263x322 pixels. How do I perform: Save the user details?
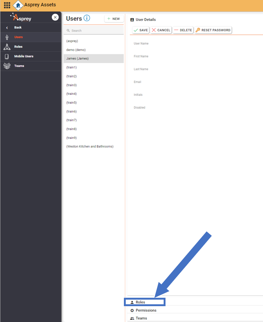click(141, 30)
